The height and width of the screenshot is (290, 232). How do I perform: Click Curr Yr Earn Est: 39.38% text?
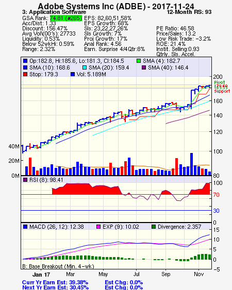pos(55,282)
